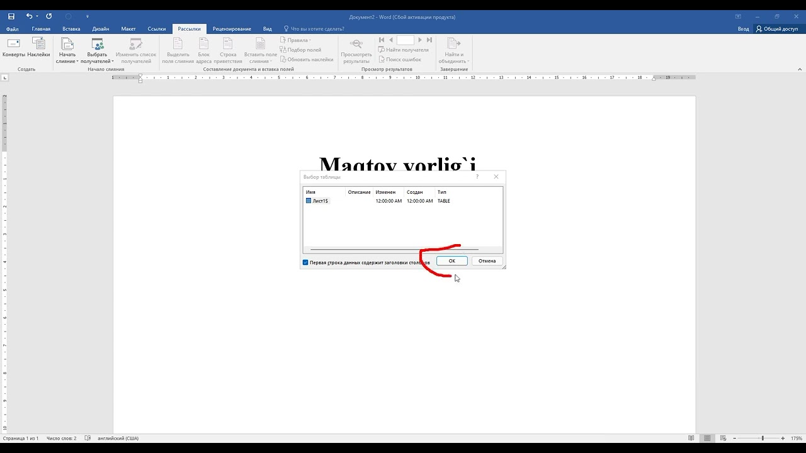The image size is (806, 453).
Task: Click the Вход sign-in link
Action: tap(744, 29)
